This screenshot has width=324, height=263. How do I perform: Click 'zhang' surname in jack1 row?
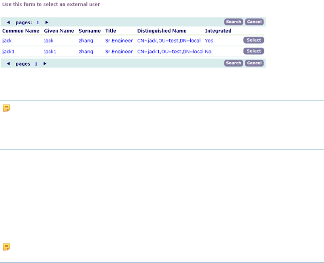coord(86,51)
